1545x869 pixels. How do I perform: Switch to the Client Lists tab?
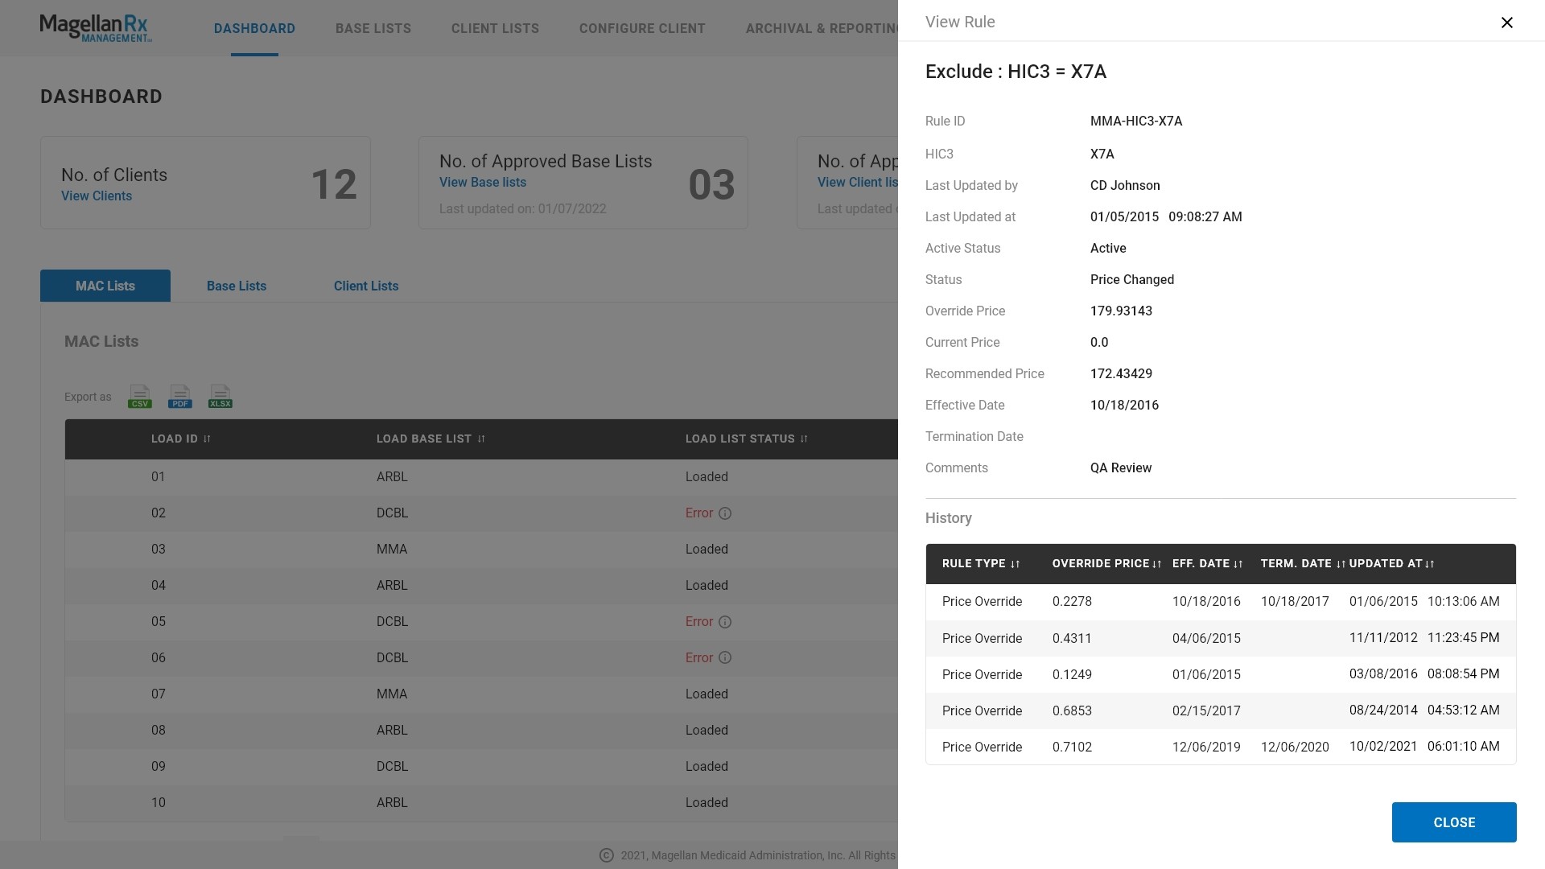(366, 286)
